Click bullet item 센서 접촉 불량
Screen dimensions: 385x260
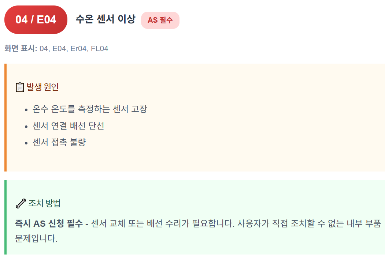pyautogui.click(x=59, y=142)
